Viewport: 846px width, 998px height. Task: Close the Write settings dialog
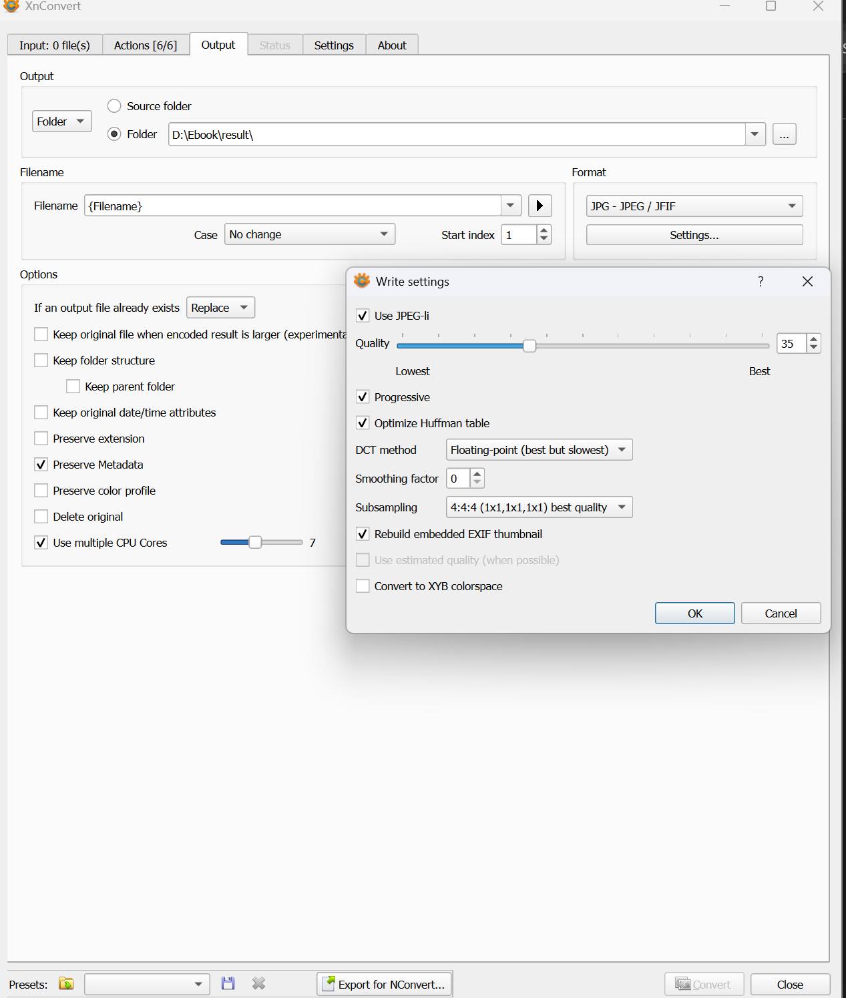[x=807, y=282]
